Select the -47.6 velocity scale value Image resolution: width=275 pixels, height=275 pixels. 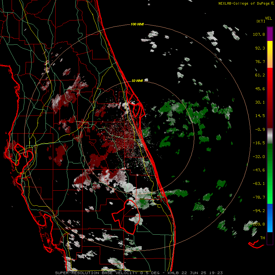(x=259, y=170)
